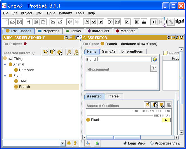Switch to the Individuals tab
This screenshot has width=186, height=149.
[x=98, y=31]
